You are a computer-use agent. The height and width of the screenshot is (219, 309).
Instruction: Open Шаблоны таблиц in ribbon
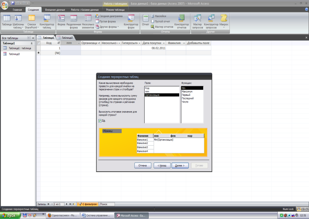(x=18, y=22)
